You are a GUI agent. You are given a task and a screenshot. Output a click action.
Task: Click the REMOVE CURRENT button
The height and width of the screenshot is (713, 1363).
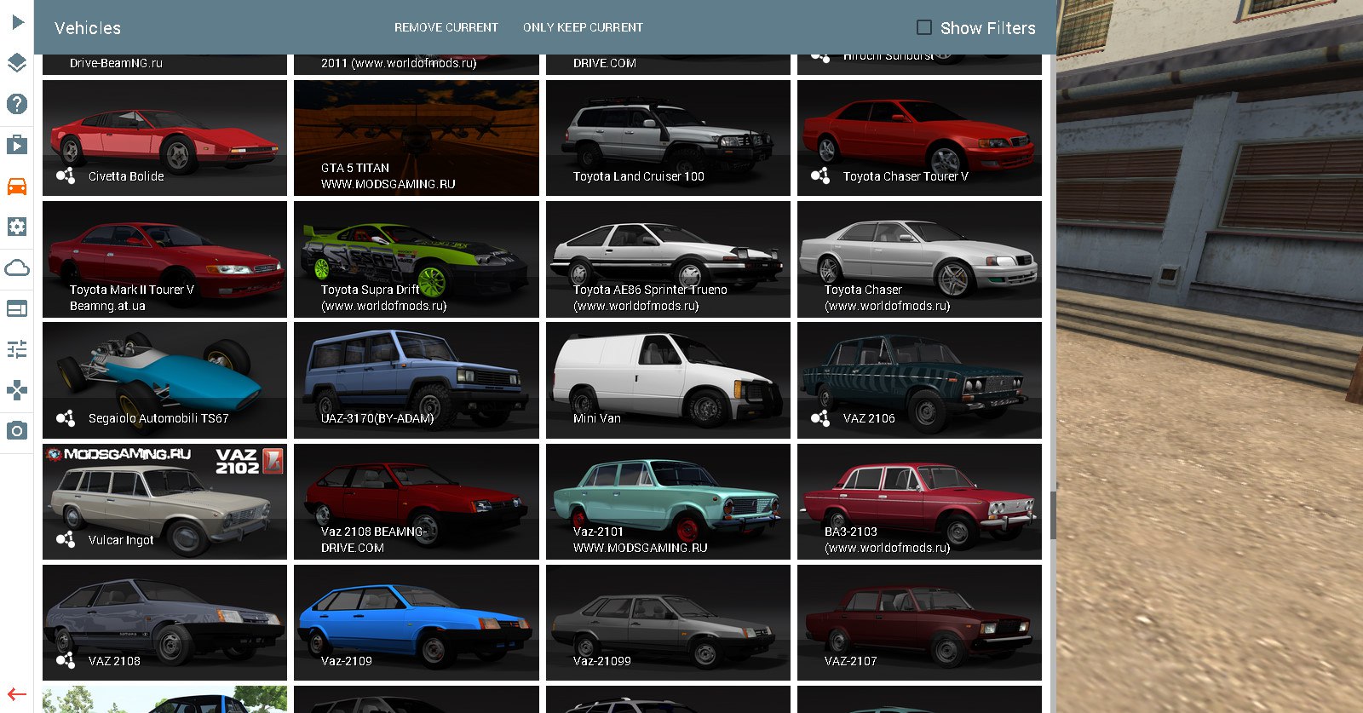click(x=446, y=27)
